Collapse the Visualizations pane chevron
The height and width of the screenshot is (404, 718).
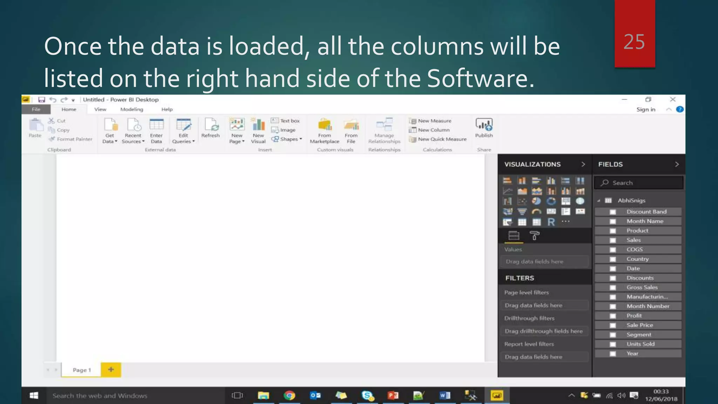pyautogui.click(x=583, y=164)
